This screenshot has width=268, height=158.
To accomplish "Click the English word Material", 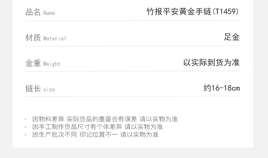I will tap(55, 38).
